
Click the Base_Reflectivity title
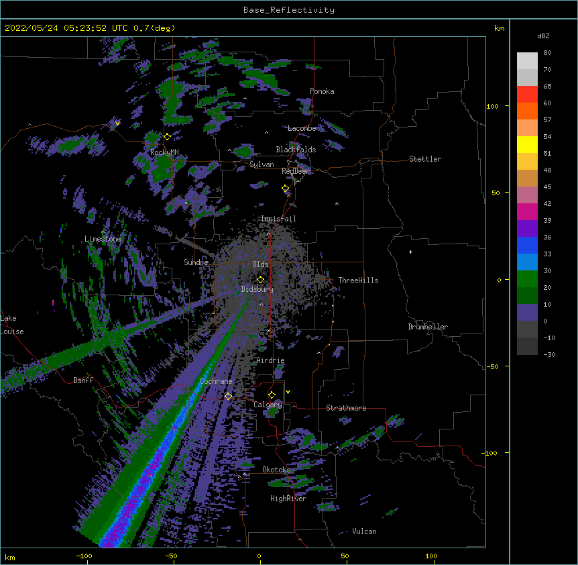pyautogui.click(x=289, y=10)
